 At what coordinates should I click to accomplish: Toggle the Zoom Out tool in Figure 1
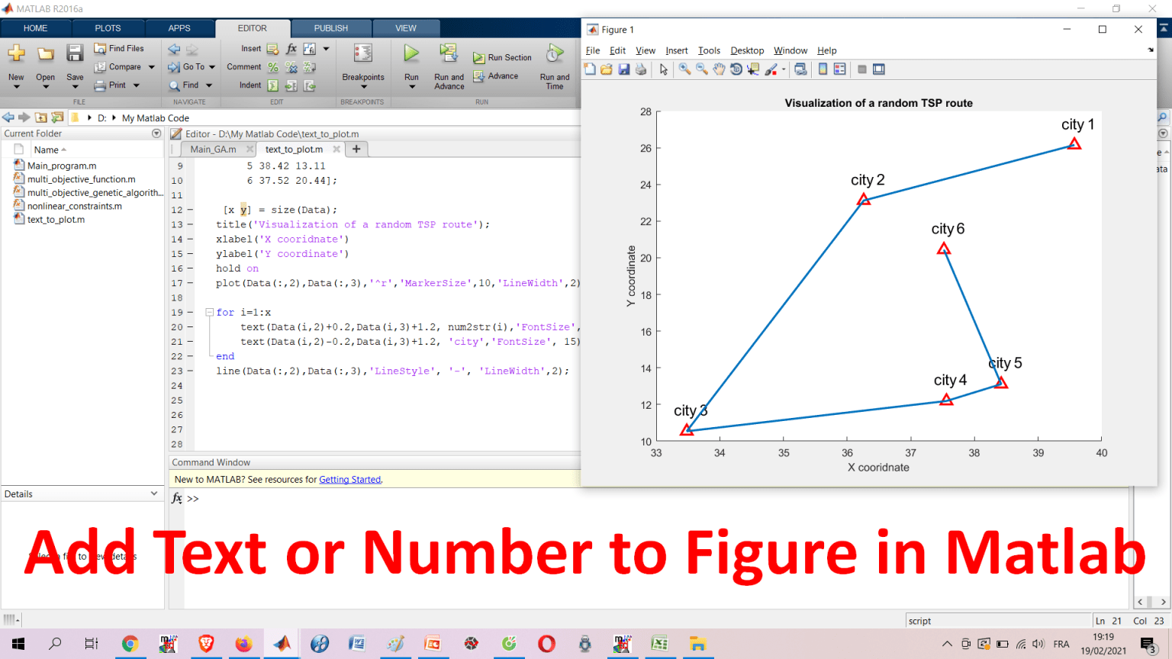click(x=702, y=69)
